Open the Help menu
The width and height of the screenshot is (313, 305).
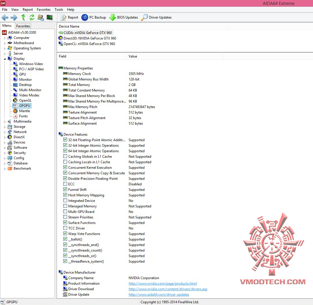coord(71,10)
